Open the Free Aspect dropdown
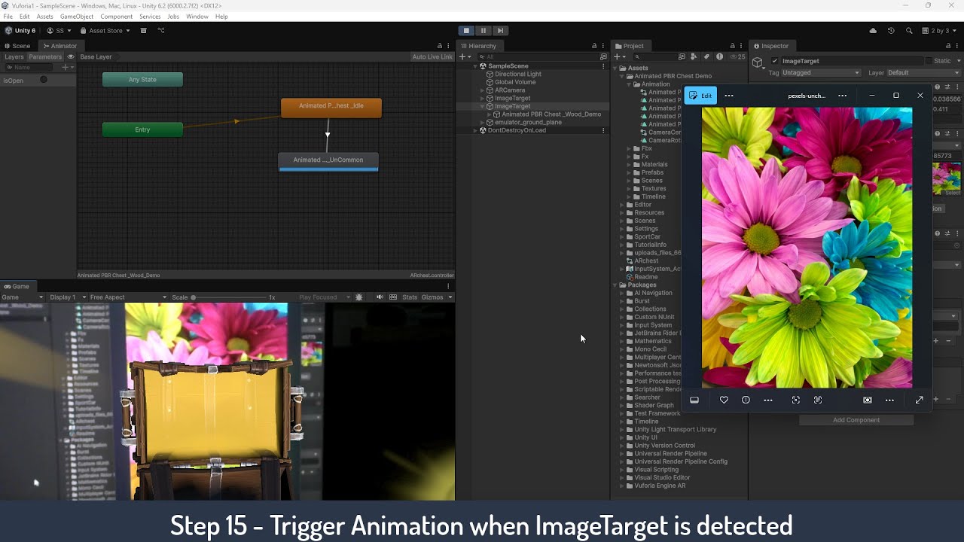Screen dimensions: 964x542 (128, 297)
